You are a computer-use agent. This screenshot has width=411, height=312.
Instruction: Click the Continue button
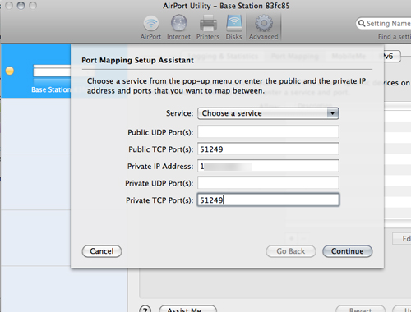click(x=347, y=251)
